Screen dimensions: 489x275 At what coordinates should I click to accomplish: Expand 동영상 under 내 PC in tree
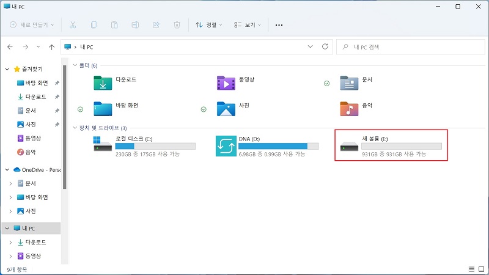[10, 256]
